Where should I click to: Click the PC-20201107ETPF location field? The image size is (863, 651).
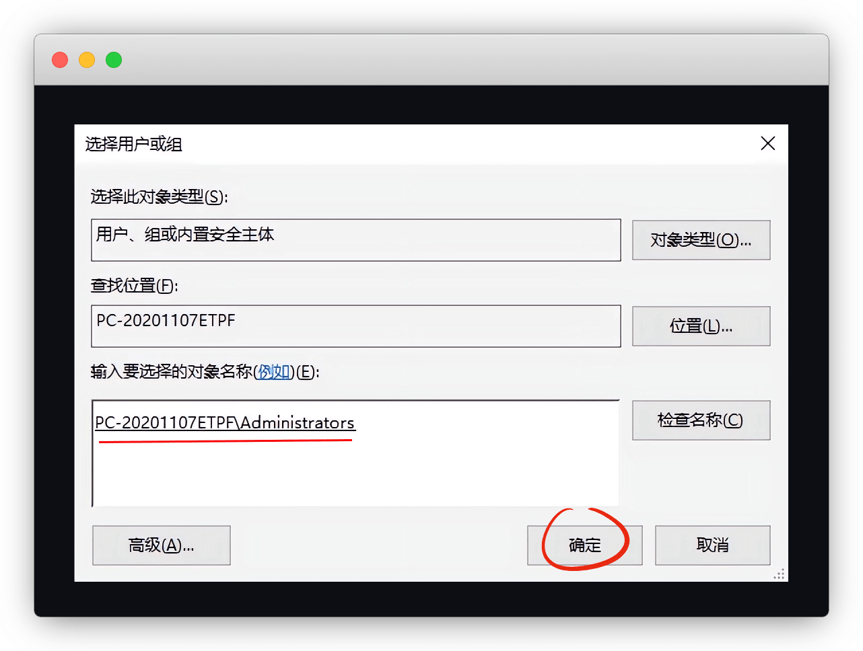click(355, 326)
